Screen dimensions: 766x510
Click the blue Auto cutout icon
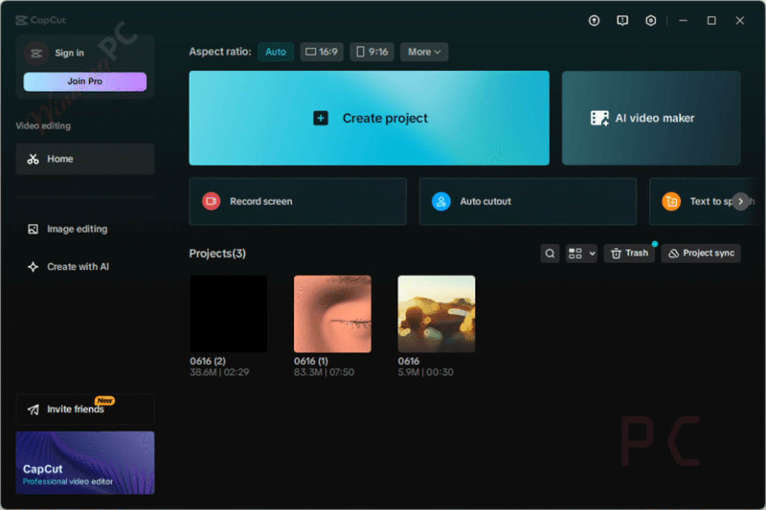pyautogui.click(x=441, y=201)
